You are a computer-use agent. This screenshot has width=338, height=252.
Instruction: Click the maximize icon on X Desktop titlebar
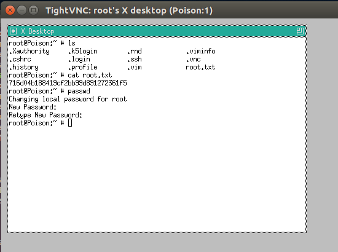pyautogui.click(x=300, y=31)
